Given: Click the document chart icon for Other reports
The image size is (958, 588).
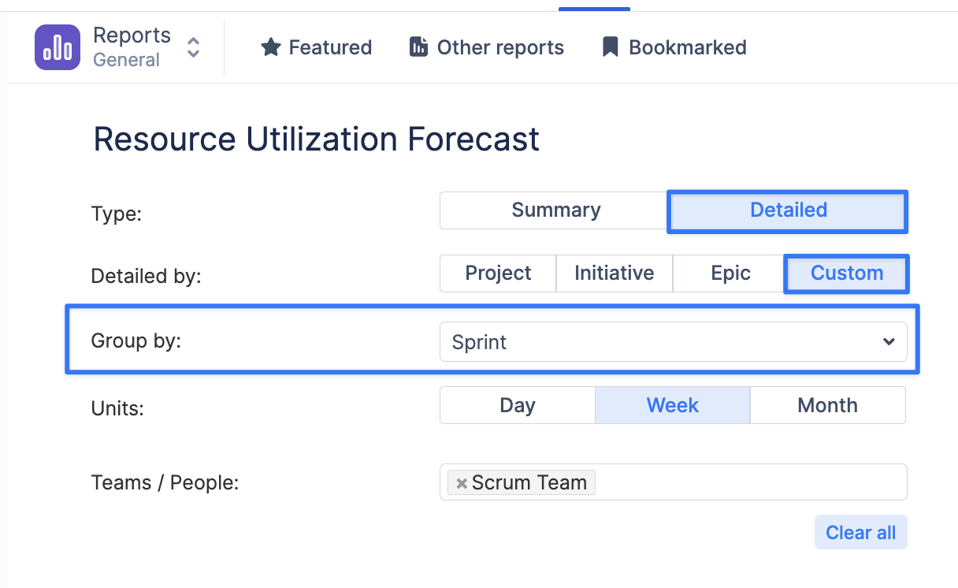Looking at the screenshot, I should coord(418,47).
